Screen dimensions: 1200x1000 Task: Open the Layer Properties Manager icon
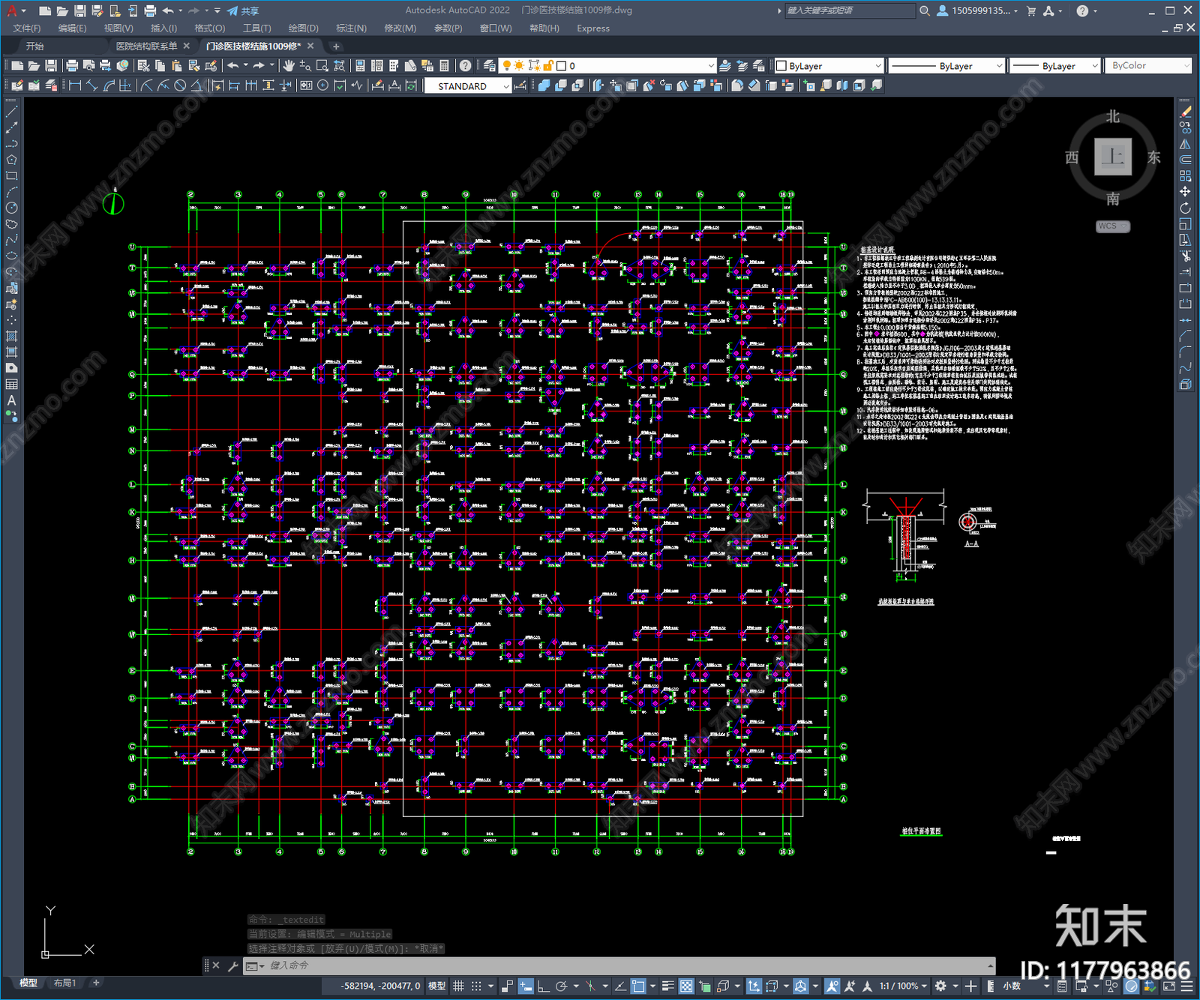click(489, 66)
